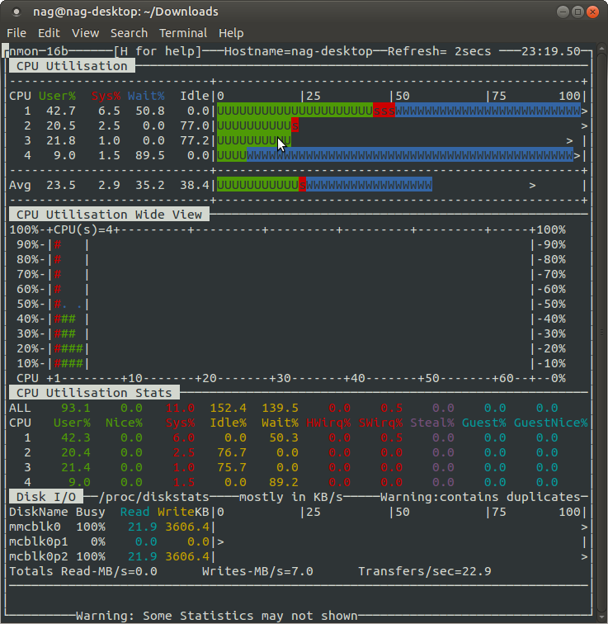Click the mcblk0p1 disk row name
This screenshot has width=608, height=624.
39,541
